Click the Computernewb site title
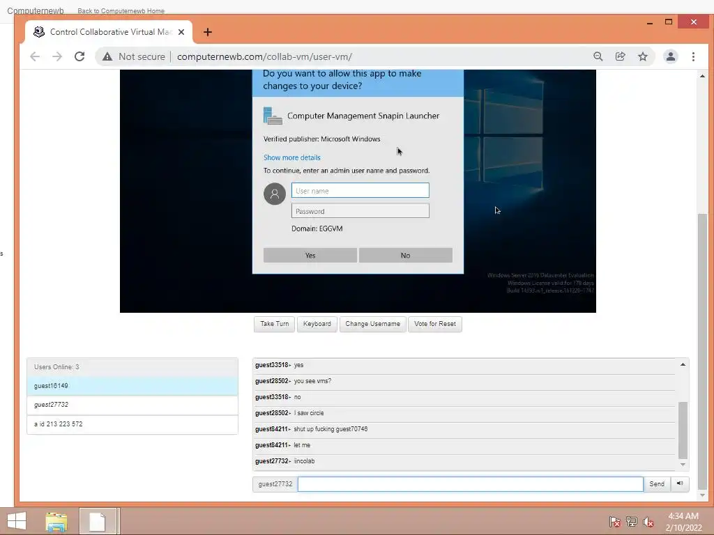714x535 pixels. (x=35, y=10)
